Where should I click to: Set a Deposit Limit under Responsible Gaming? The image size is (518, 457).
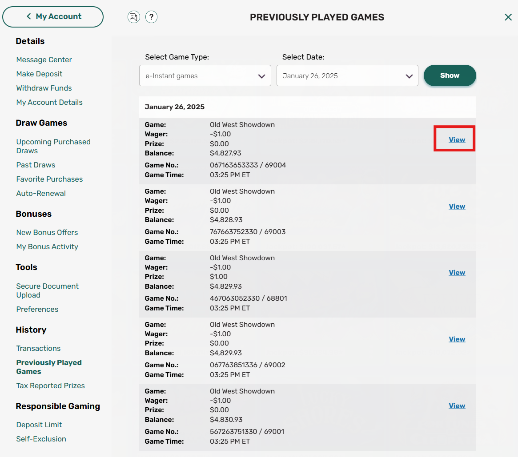click(x=39, y=425)
